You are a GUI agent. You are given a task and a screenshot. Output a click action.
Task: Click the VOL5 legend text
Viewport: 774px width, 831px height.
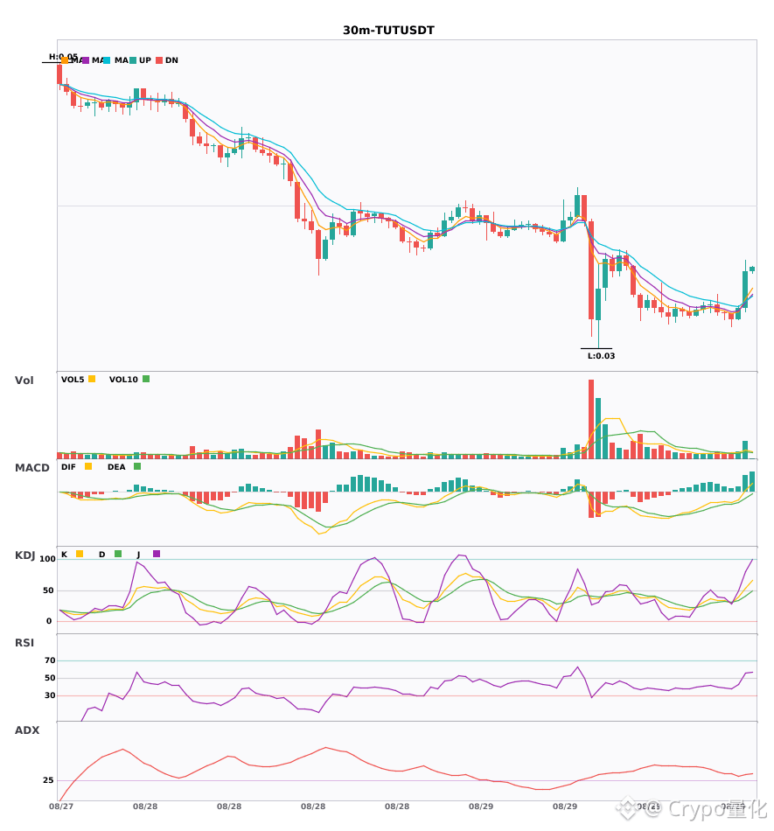73,380
